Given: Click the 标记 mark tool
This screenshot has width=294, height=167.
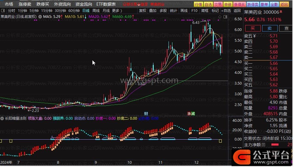Looking at the screenshot, I should (215, 11).
